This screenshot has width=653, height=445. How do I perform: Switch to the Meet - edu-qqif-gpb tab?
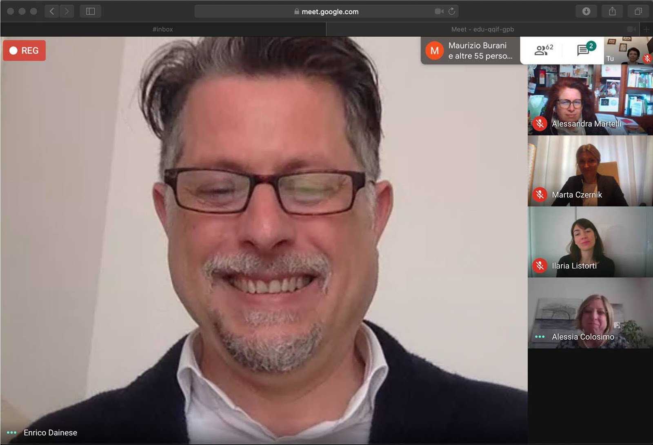tap(483, 29)
